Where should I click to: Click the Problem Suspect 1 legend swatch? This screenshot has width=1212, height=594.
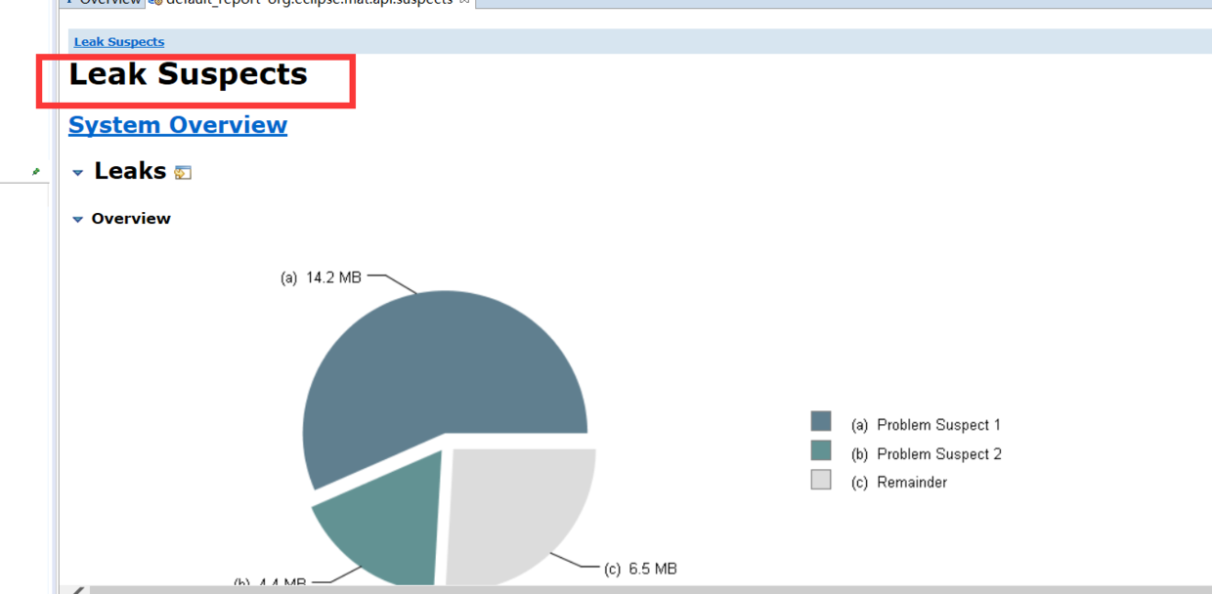[x=821, y=421]
